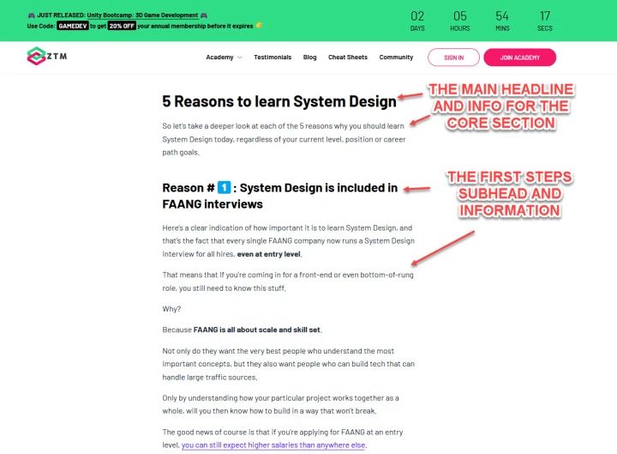Click the paragraph containing Why?

[x=171, y=309]
